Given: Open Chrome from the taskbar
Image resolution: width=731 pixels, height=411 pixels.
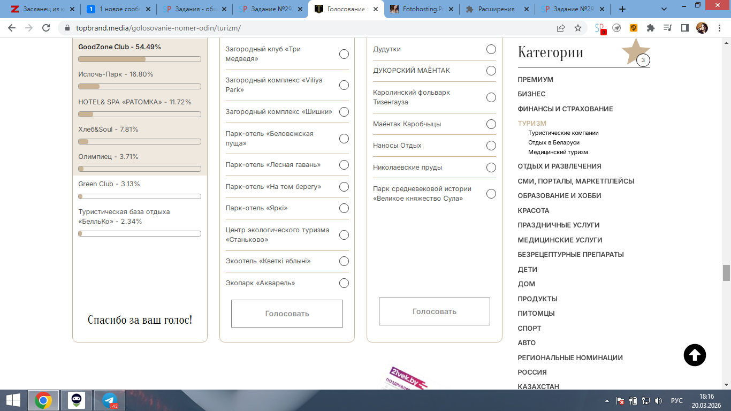Looking at the screenshot, I should click(43, 400).
